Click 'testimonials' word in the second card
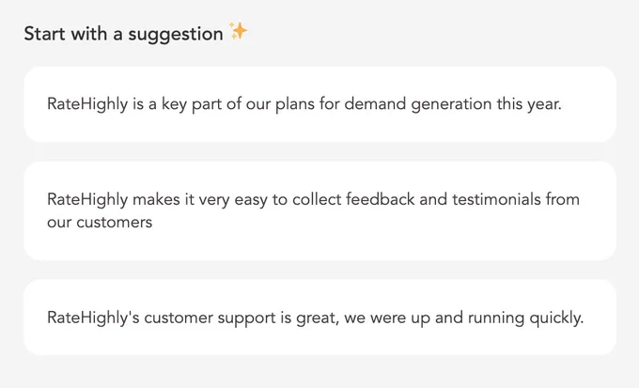The image size is (639, 388). click(x=496, y=199)
